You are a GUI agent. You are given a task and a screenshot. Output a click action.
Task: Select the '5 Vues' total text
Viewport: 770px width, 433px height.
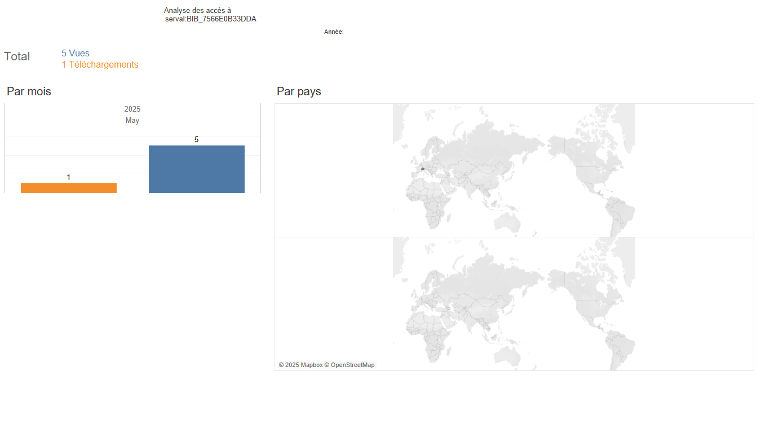point(76,54)
